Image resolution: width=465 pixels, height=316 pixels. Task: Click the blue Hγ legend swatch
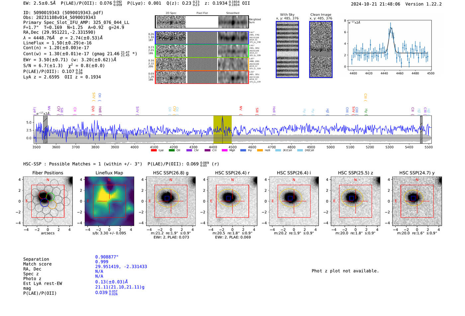pyautogui.click(x=243, y=151)
